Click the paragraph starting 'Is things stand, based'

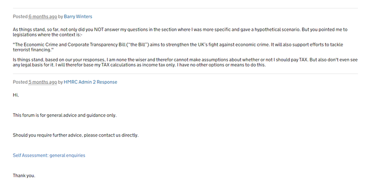(185, 62)
